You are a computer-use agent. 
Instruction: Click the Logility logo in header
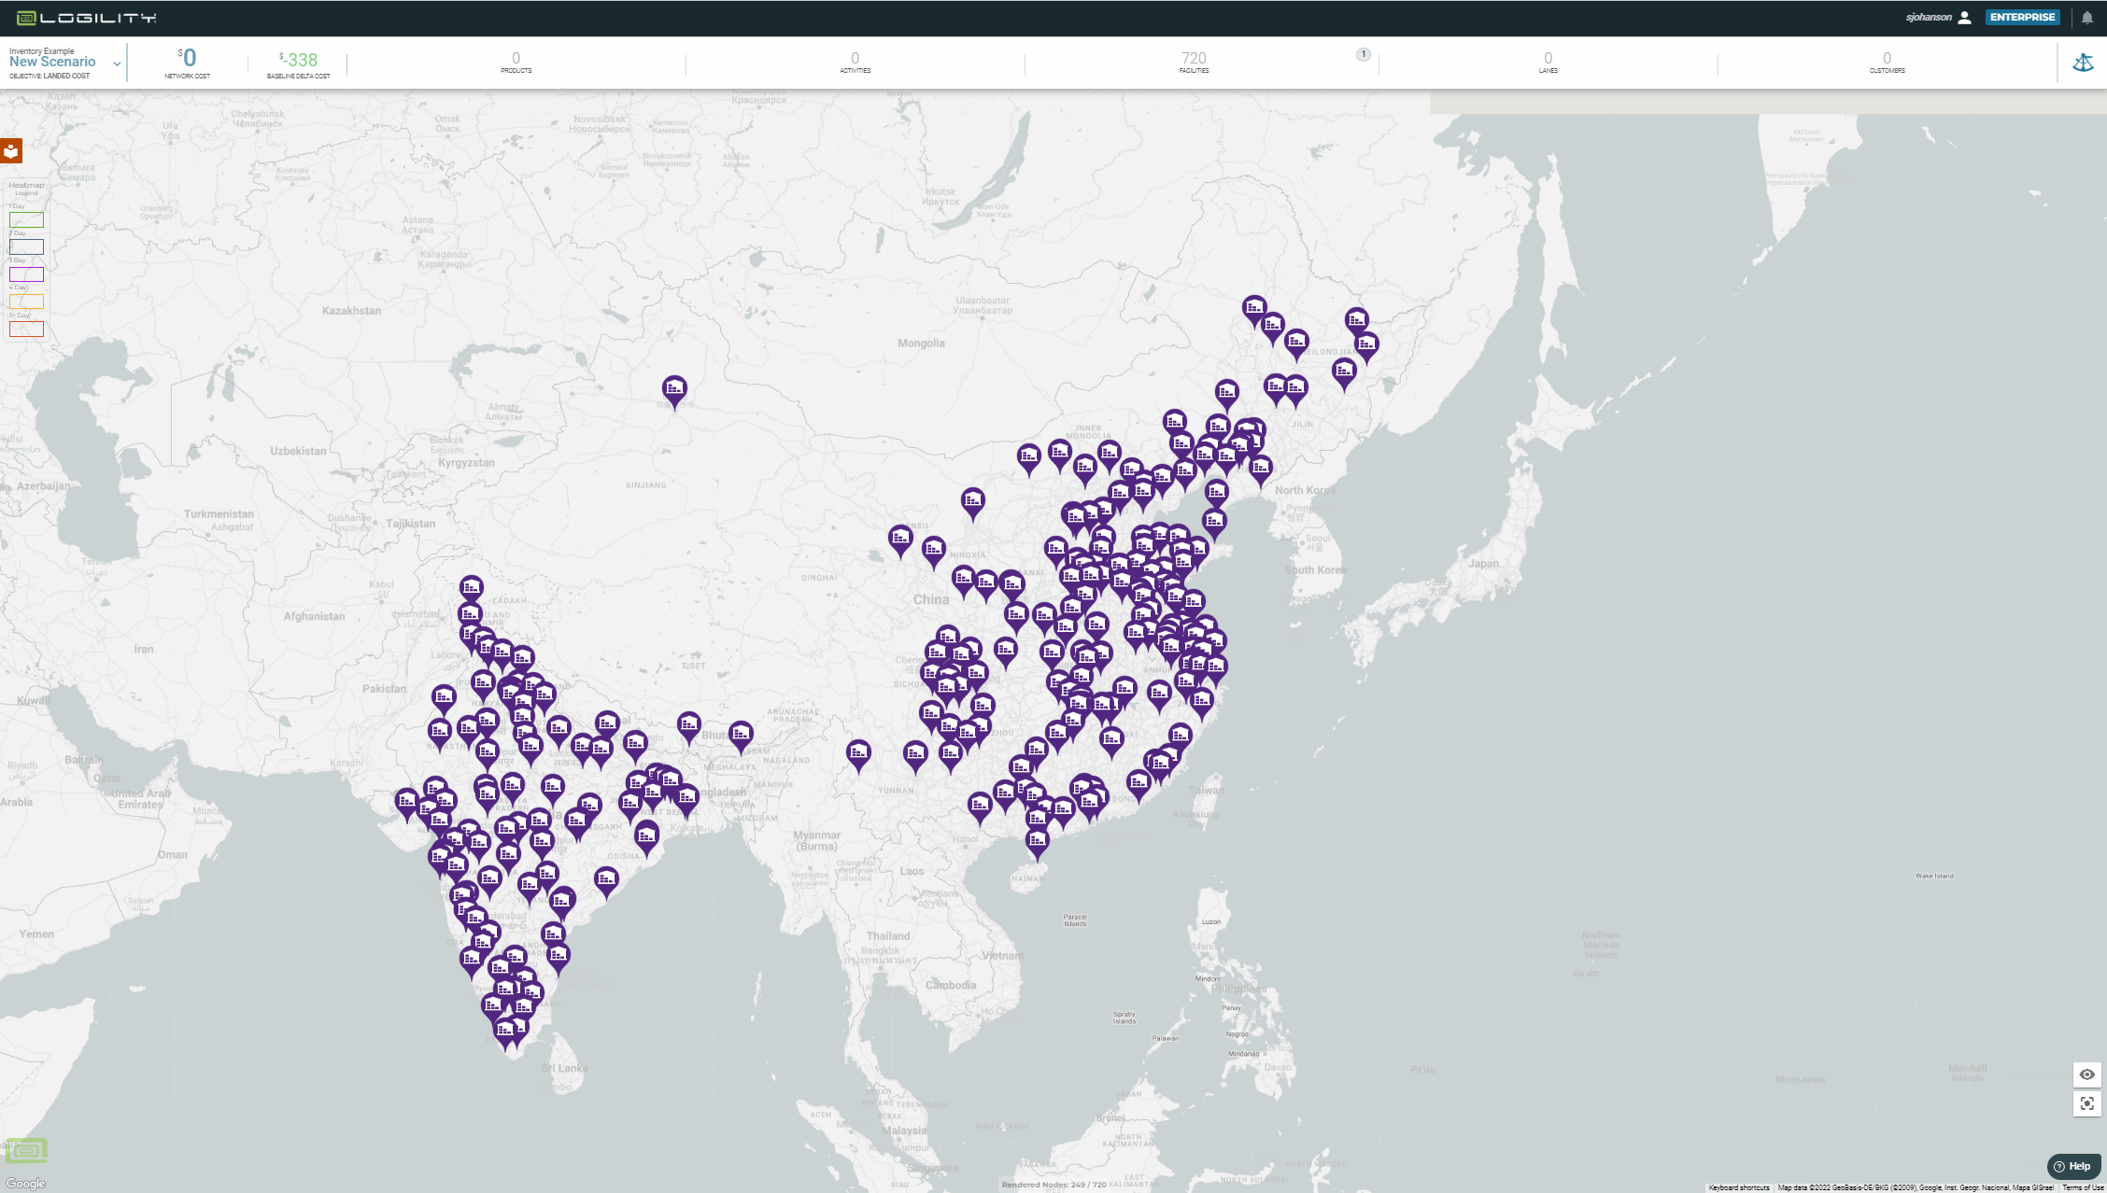(x=86, y=18)
